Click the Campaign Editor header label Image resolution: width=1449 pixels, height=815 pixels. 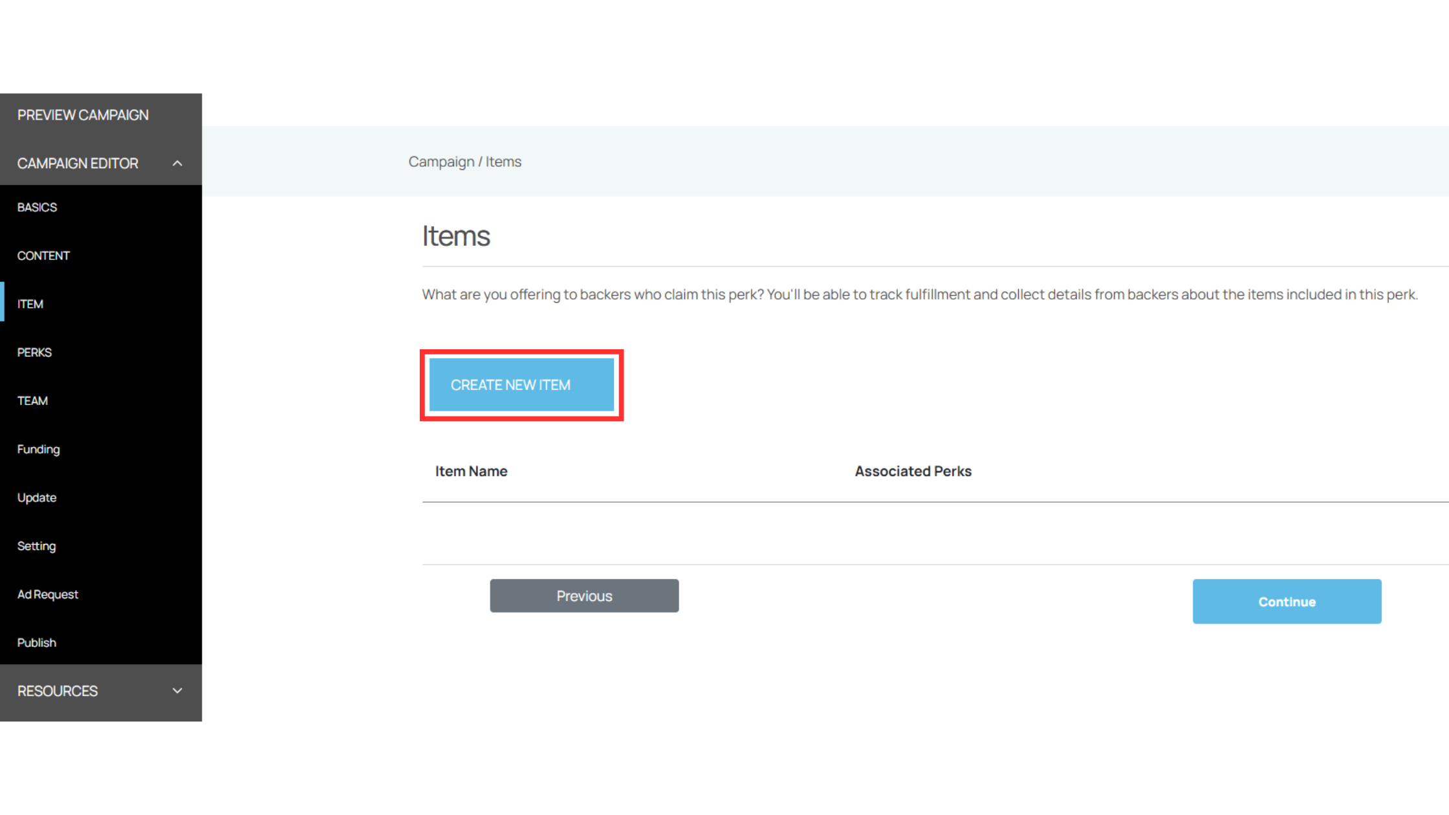78,164
